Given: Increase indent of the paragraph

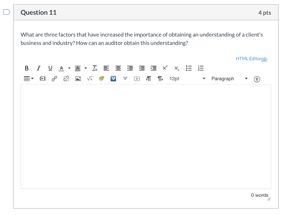Looking at the screenshot, I should pos(153,68).
